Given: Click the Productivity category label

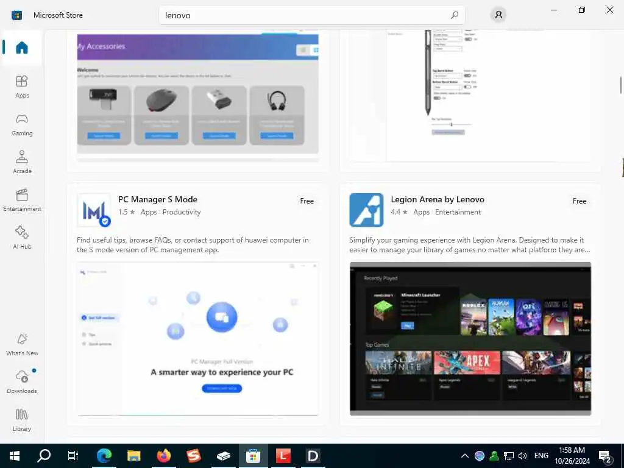Looking at the screenshot, I should pos(182,212).
